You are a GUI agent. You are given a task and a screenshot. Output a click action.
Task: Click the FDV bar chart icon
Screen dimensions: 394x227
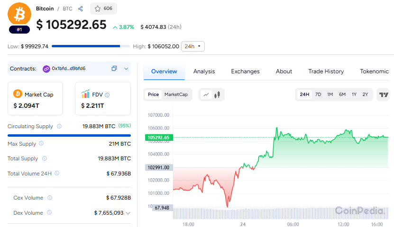(85, 94)
